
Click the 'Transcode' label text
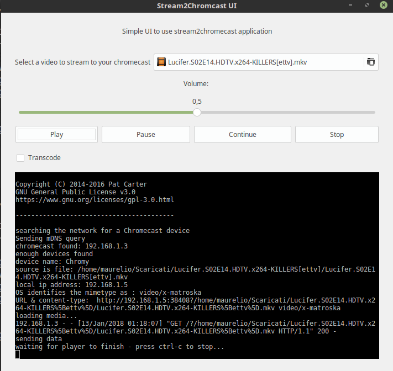(x=44, y=158)
